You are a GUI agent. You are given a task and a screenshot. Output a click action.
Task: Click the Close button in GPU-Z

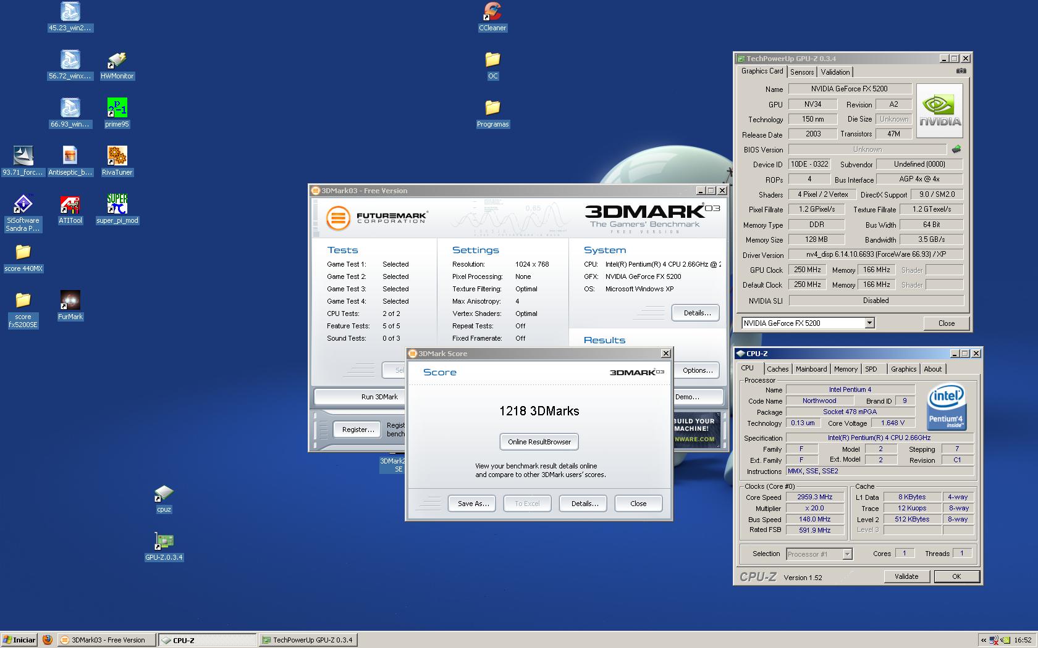click(x=946, y=323)
